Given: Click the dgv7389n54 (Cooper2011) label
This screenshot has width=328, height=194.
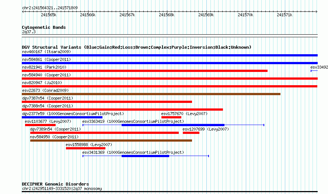Looking at the screenshot, I should (x=55, y=129).
